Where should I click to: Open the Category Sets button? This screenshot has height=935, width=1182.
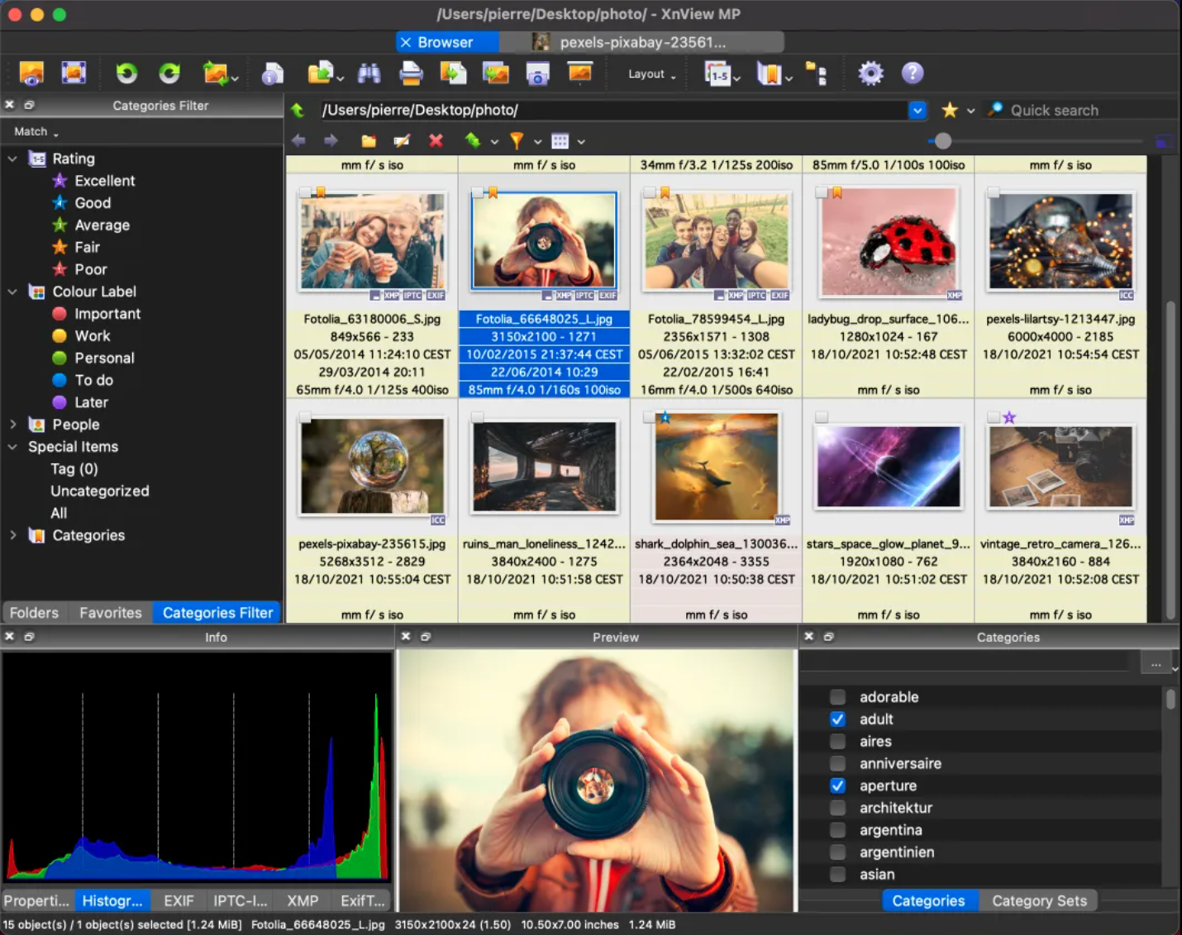pos(1039,900)
